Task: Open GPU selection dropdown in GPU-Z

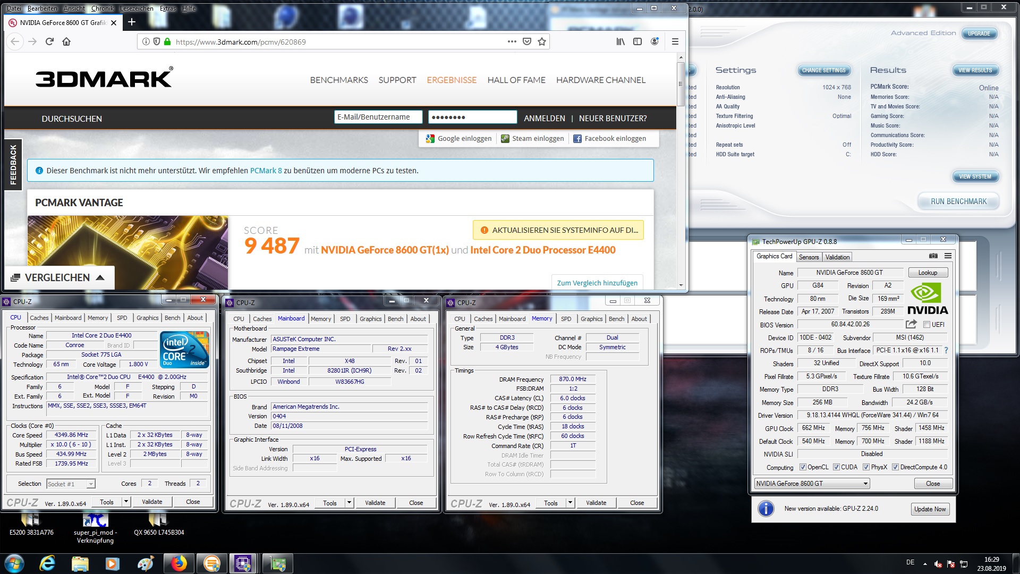Action: (x=812, y=484)
